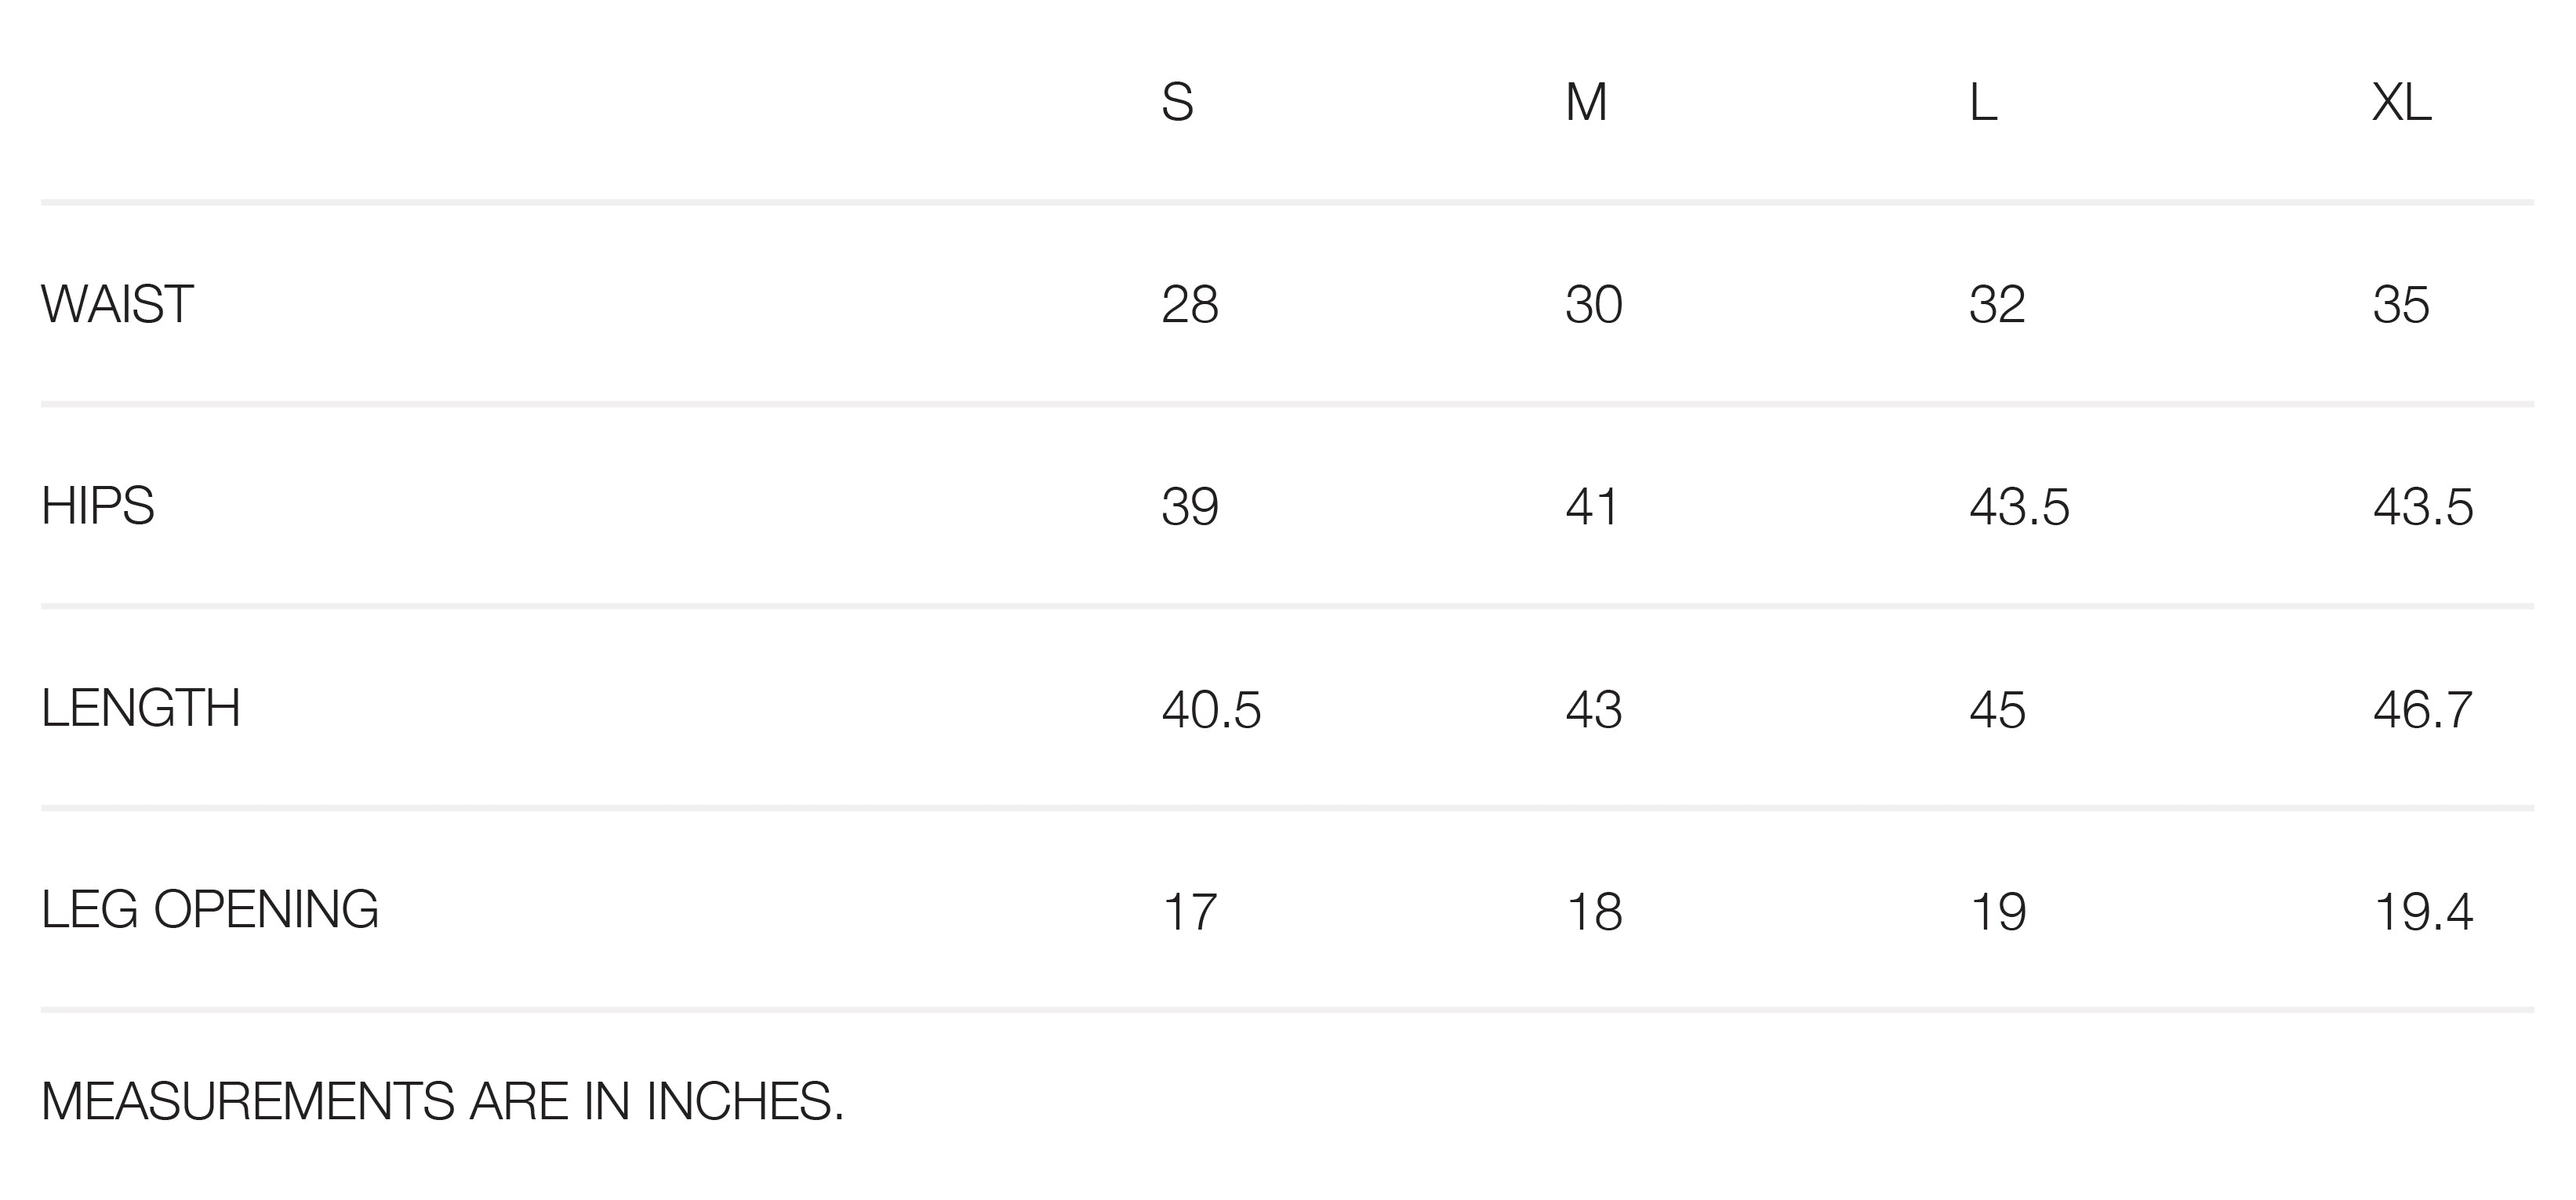Click hips value 39 for size S
The image size is (2576, 1200).
(1190, 506)
